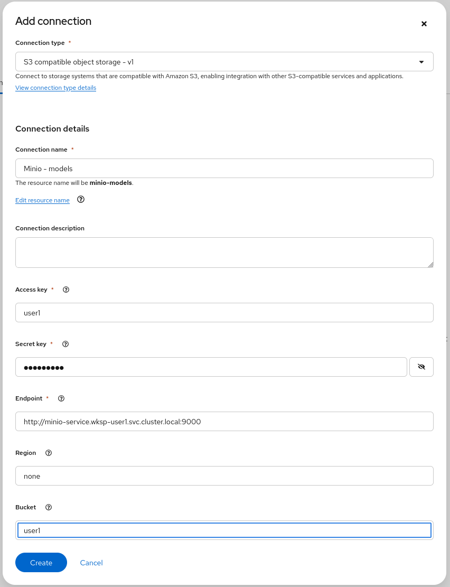Viewport: 450px width, 587px height.
Task: Click the Secret key password field
Action: [211, 367]
